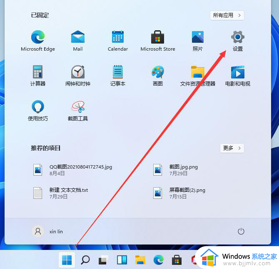Open taskbar Search magnifier
Image resolution: width=279 pixels, height=269 pixels.
tap(85, 260)
